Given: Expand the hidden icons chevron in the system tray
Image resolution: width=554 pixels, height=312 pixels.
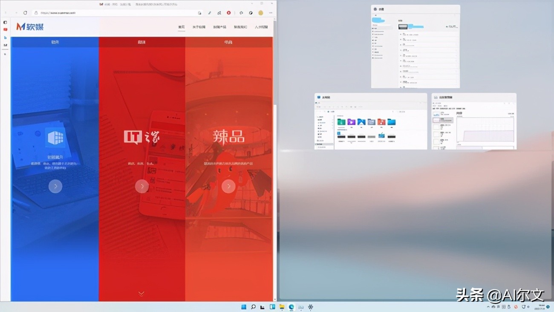Looking at the screenshot, I should click(488, 306).
